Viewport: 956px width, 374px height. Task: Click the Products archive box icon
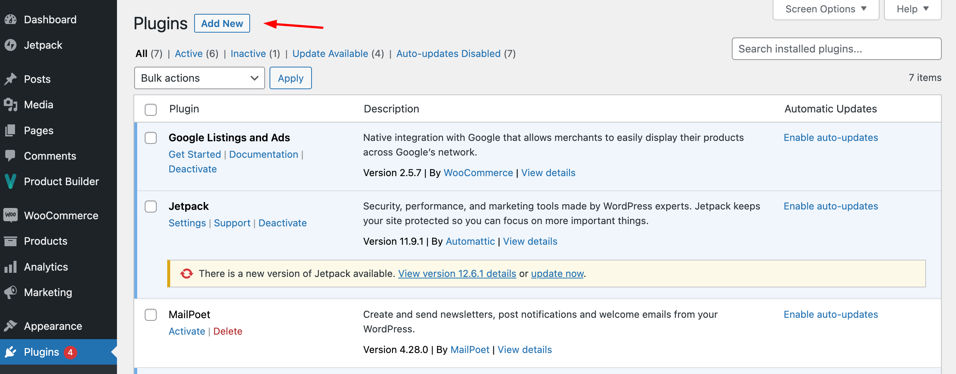point(10,241)
